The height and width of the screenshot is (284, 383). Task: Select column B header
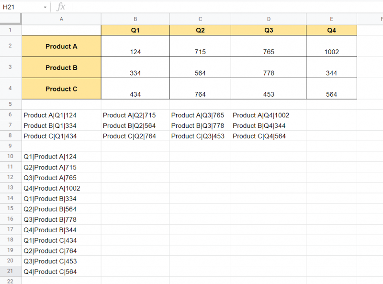[x=135, y=19]
